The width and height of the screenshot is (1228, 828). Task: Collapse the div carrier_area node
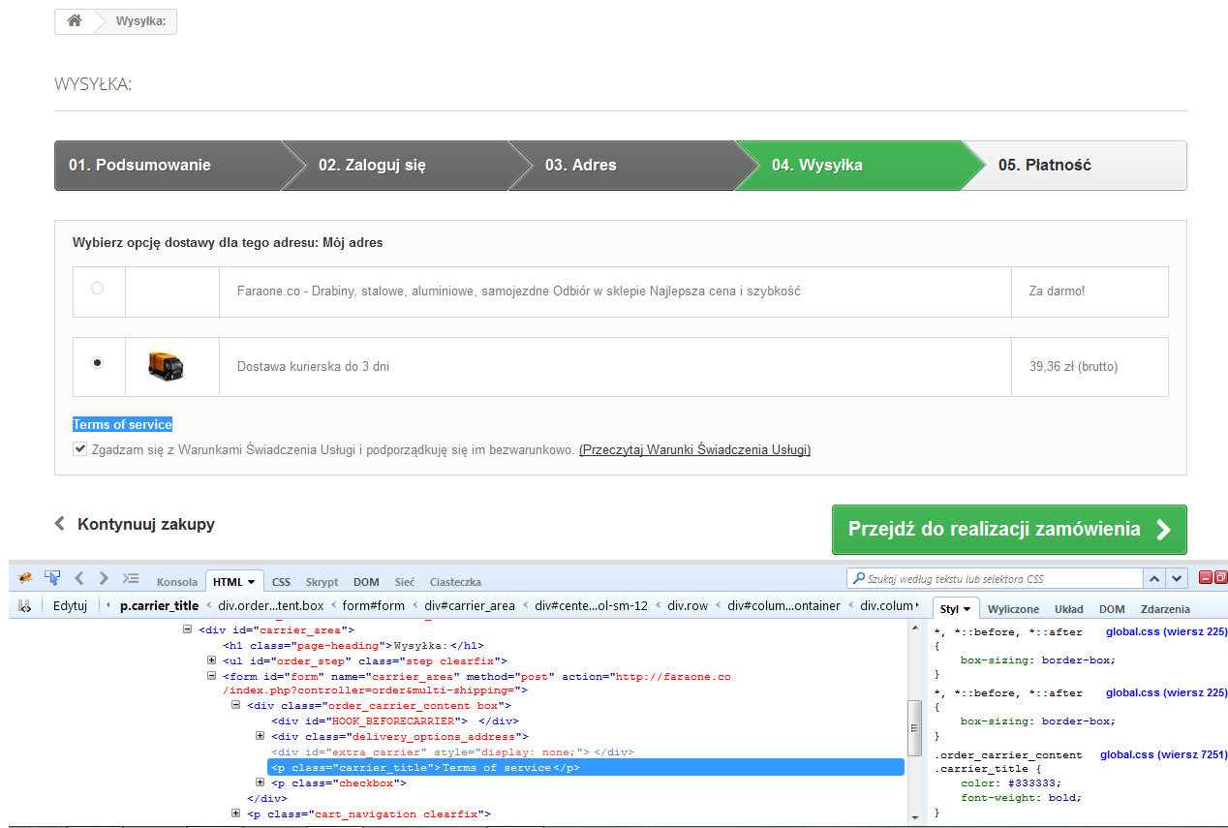point(188,629)
